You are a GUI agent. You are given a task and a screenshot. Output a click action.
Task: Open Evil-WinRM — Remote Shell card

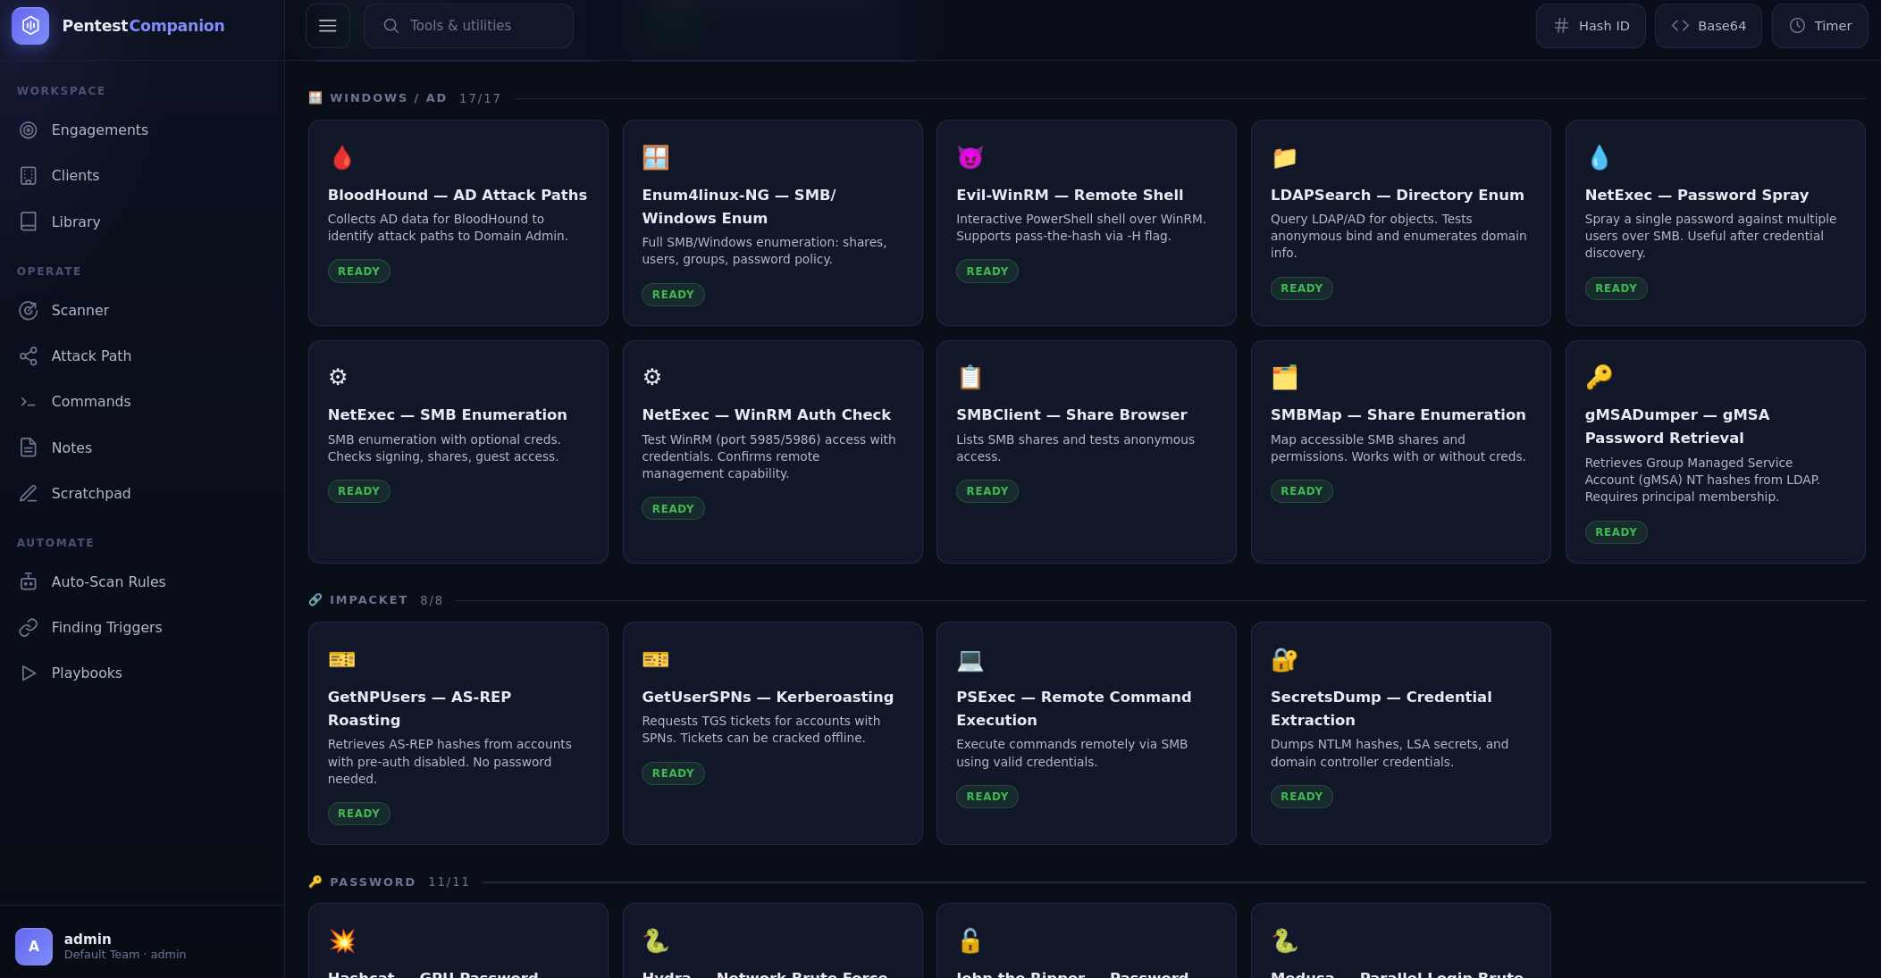1087,223
